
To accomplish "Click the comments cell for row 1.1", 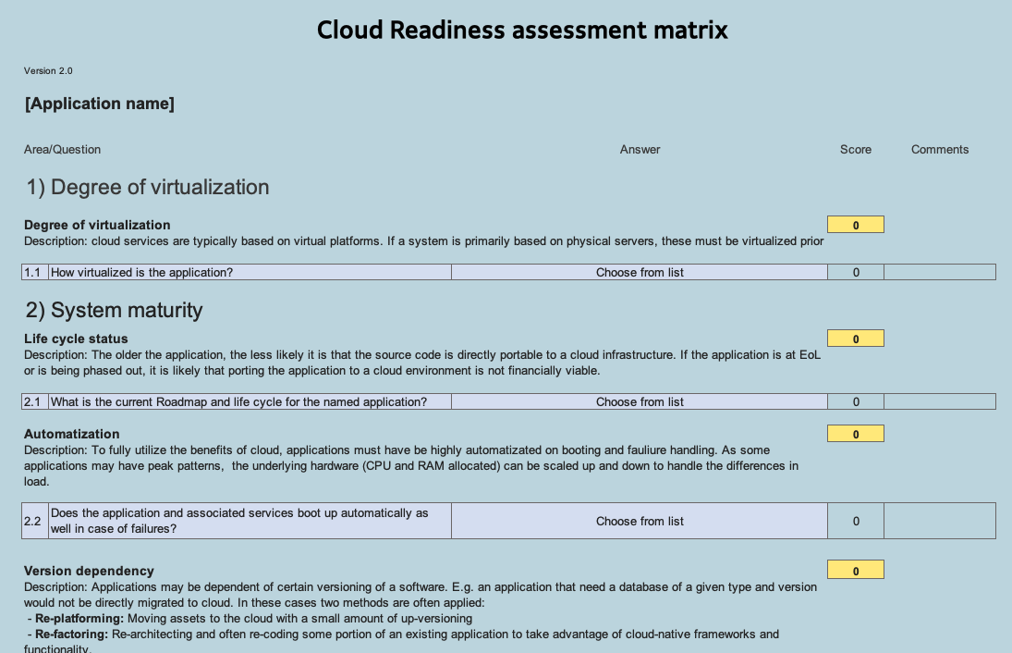I will click(939, 272).
